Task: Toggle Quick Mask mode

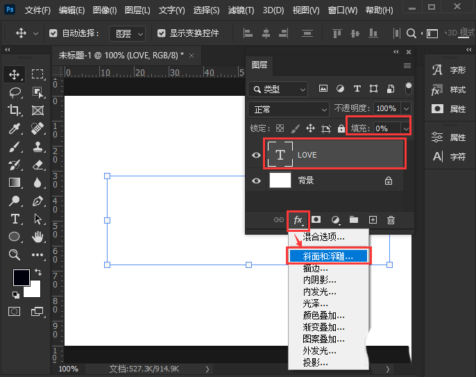Action: coord(15,311)
